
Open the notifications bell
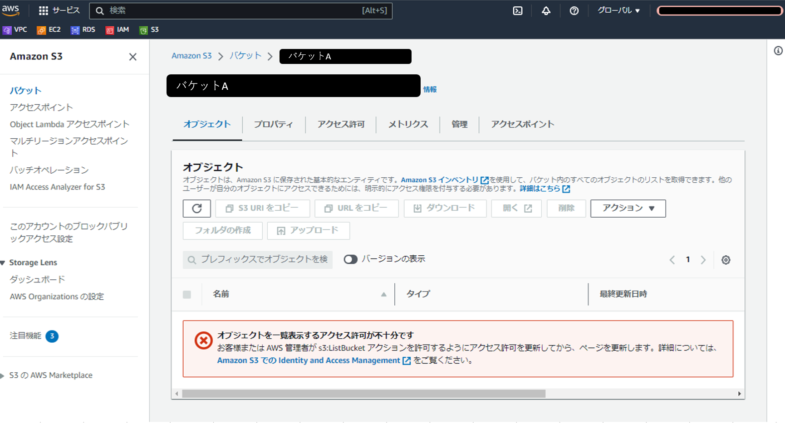coord(545,10)
